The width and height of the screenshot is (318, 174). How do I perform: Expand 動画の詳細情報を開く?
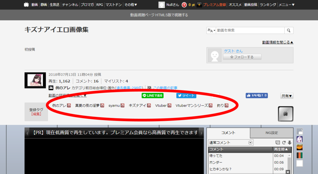click(67, 95)
